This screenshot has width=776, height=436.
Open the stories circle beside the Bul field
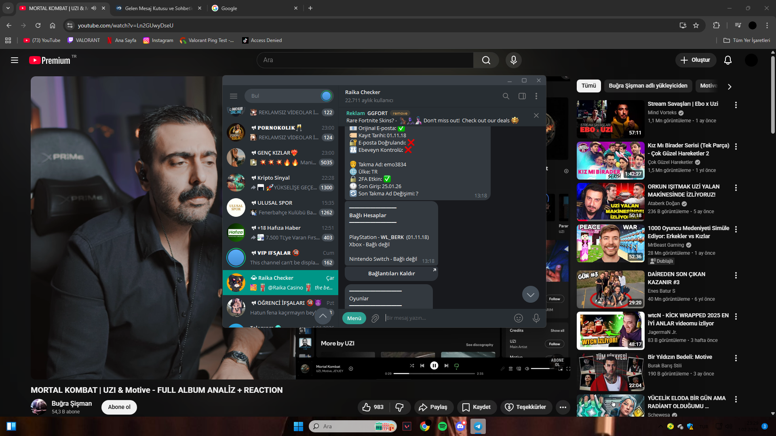(x=326, y=96)
